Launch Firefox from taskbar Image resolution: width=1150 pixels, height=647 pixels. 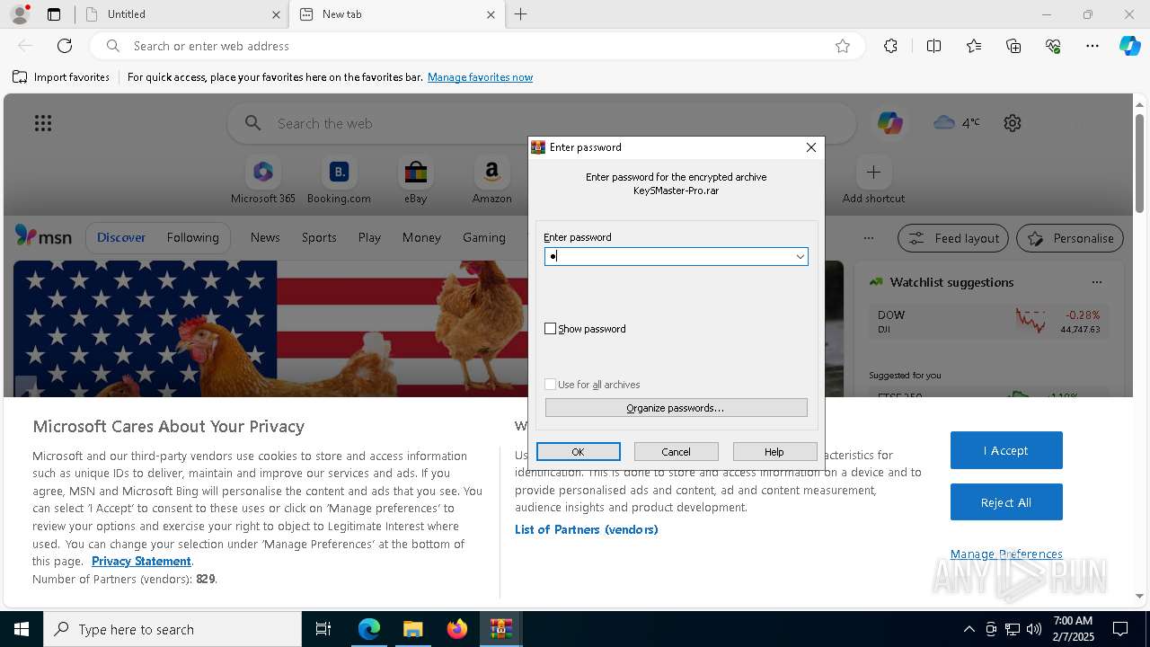(456, 629)
